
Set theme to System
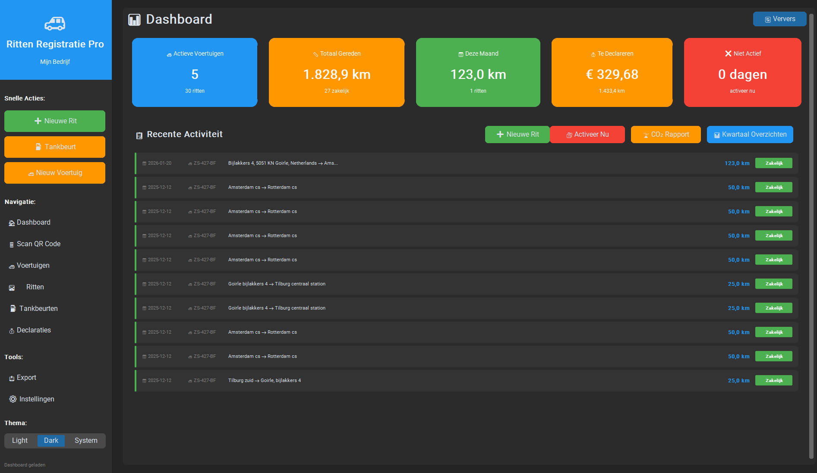(x=85, y=441)
